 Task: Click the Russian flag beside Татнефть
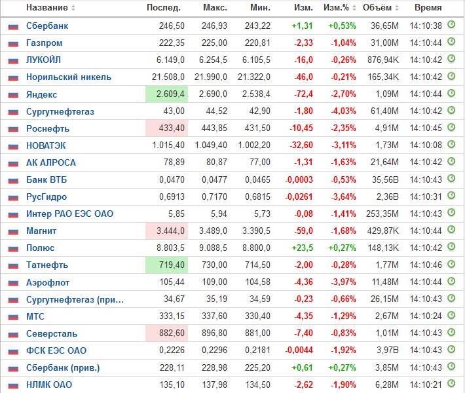pyautogui.click(x=13, y=265)
